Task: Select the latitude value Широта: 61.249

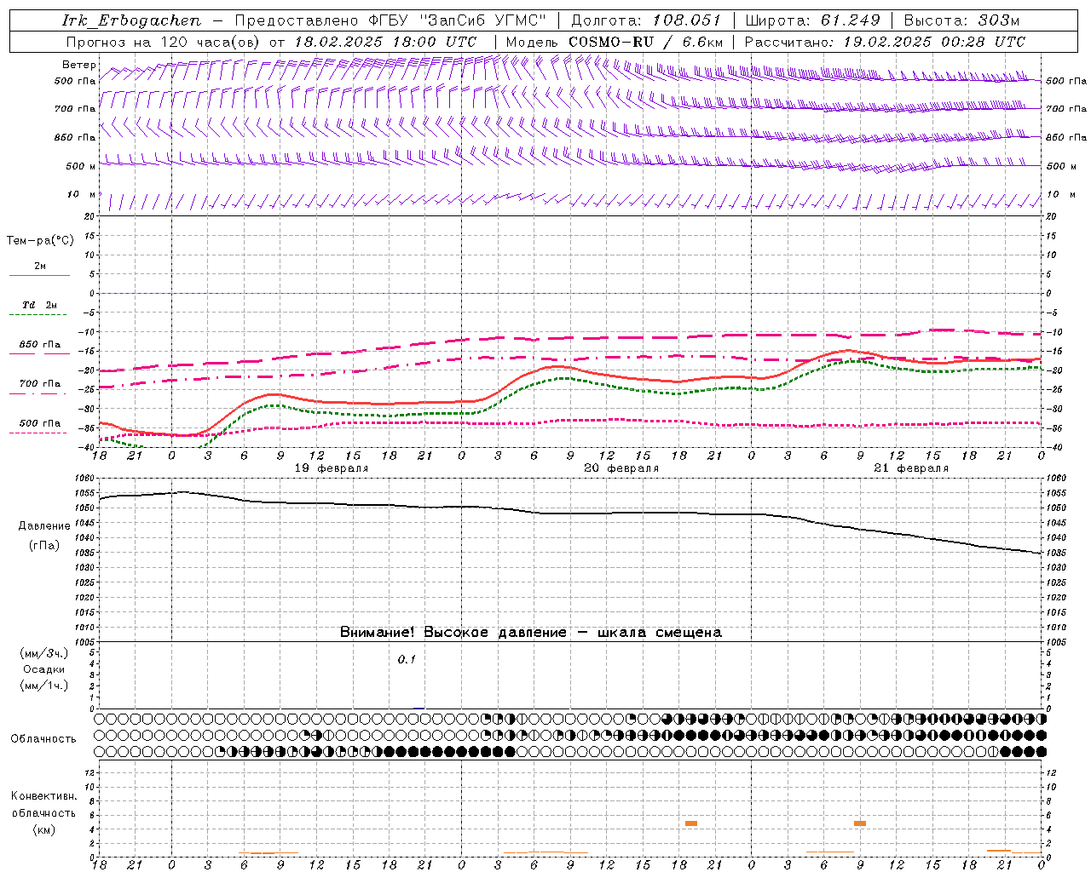Action: click(812, 20)
